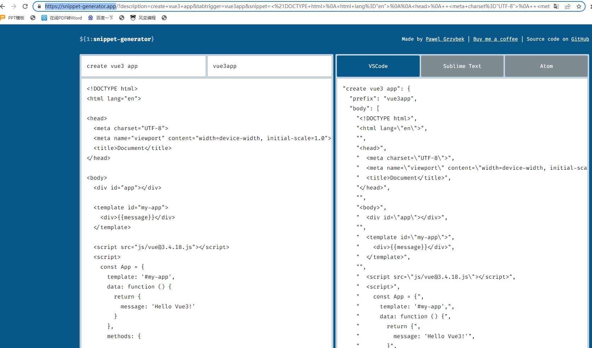Click the '<div id="app"></div>' source line
This screenshot has height=348, width=592.
[x=127, y=188]
